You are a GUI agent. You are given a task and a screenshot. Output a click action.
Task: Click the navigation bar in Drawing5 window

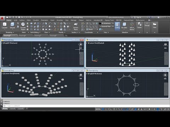(x=81, y=59)
